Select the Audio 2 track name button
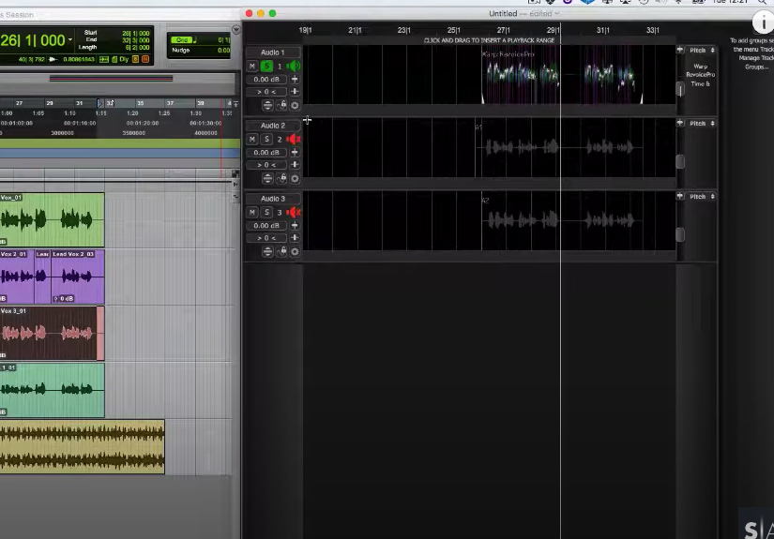 pos(273,126)
